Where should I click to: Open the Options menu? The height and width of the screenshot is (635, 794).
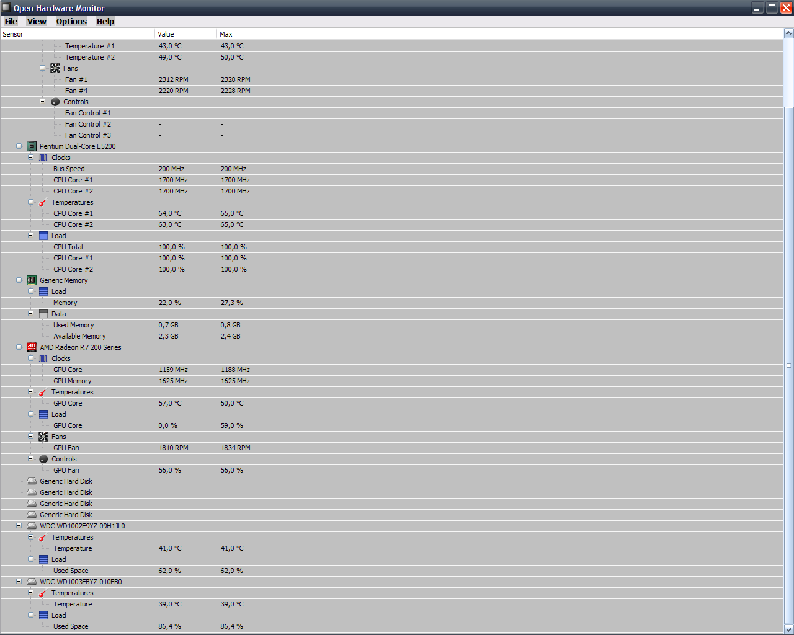71,21
